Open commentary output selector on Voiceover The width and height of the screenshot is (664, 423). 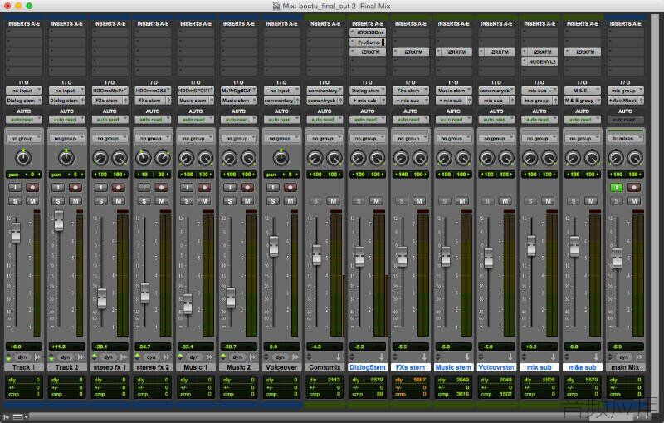click(281, 101)
